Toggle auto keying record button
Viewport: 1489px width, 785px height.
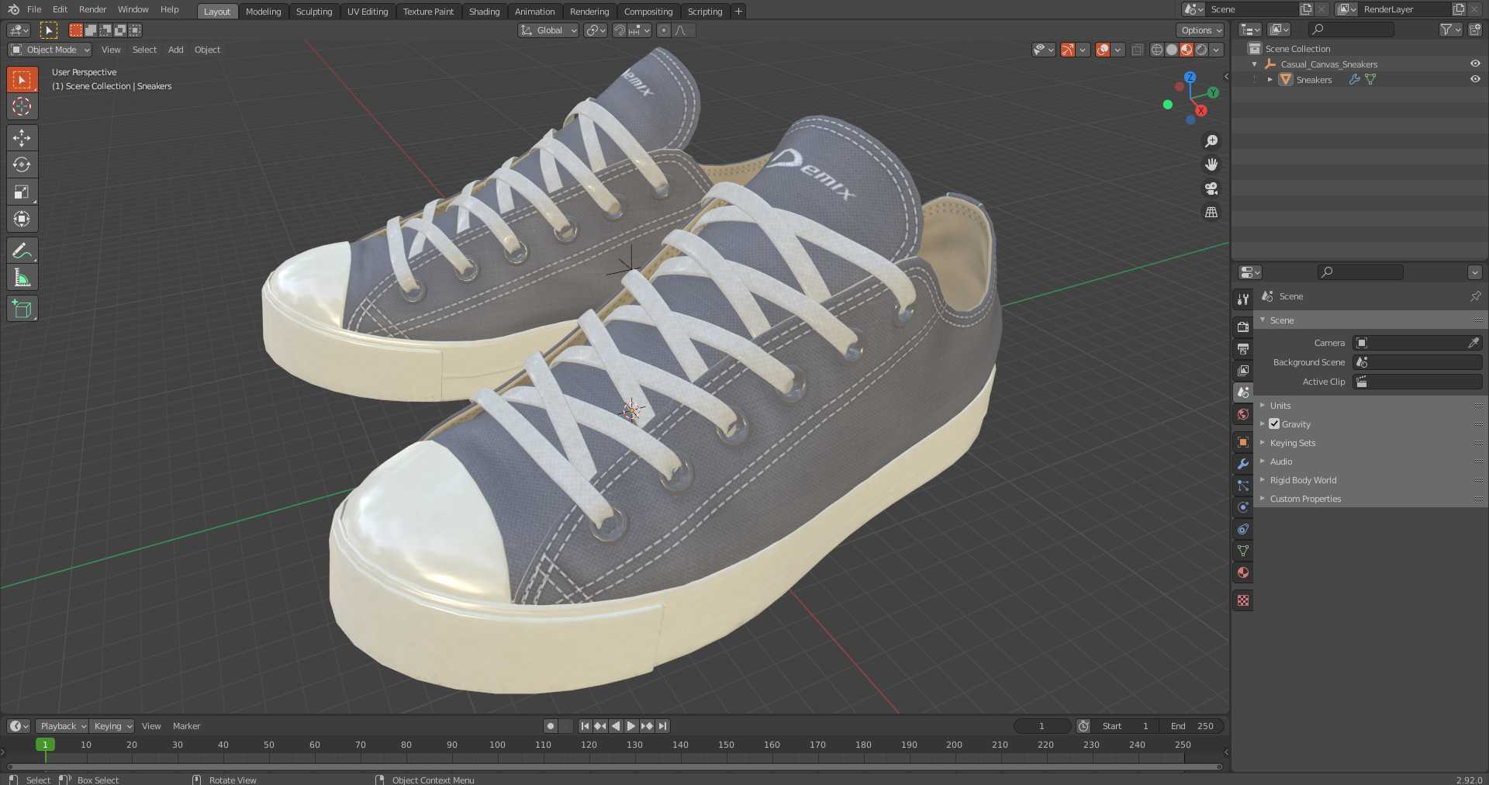551,726
